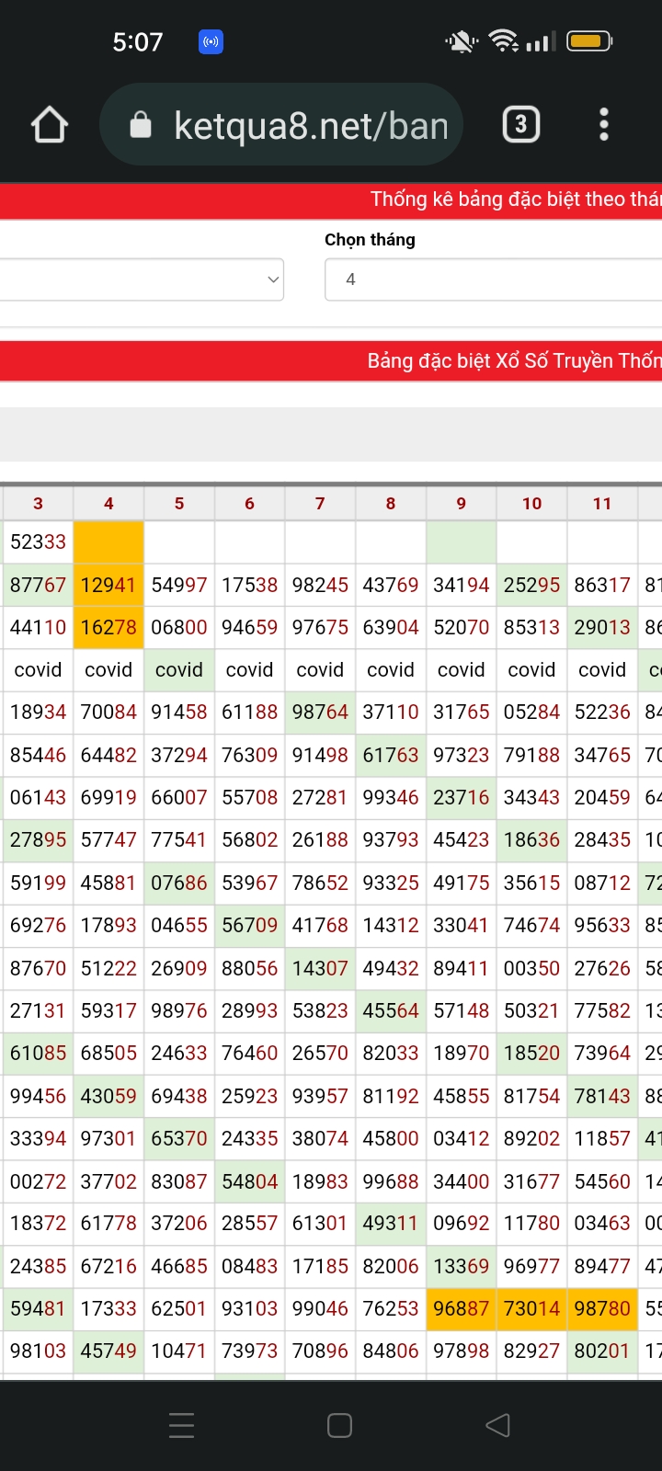Select column header 10 in the table
The width and height of the screenshot is (662, 1471).
pyautogui.click(x=531, y=504)
